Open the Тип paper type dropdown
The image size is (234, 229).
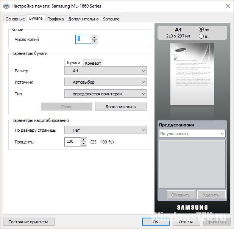click(x=105, y=94)
